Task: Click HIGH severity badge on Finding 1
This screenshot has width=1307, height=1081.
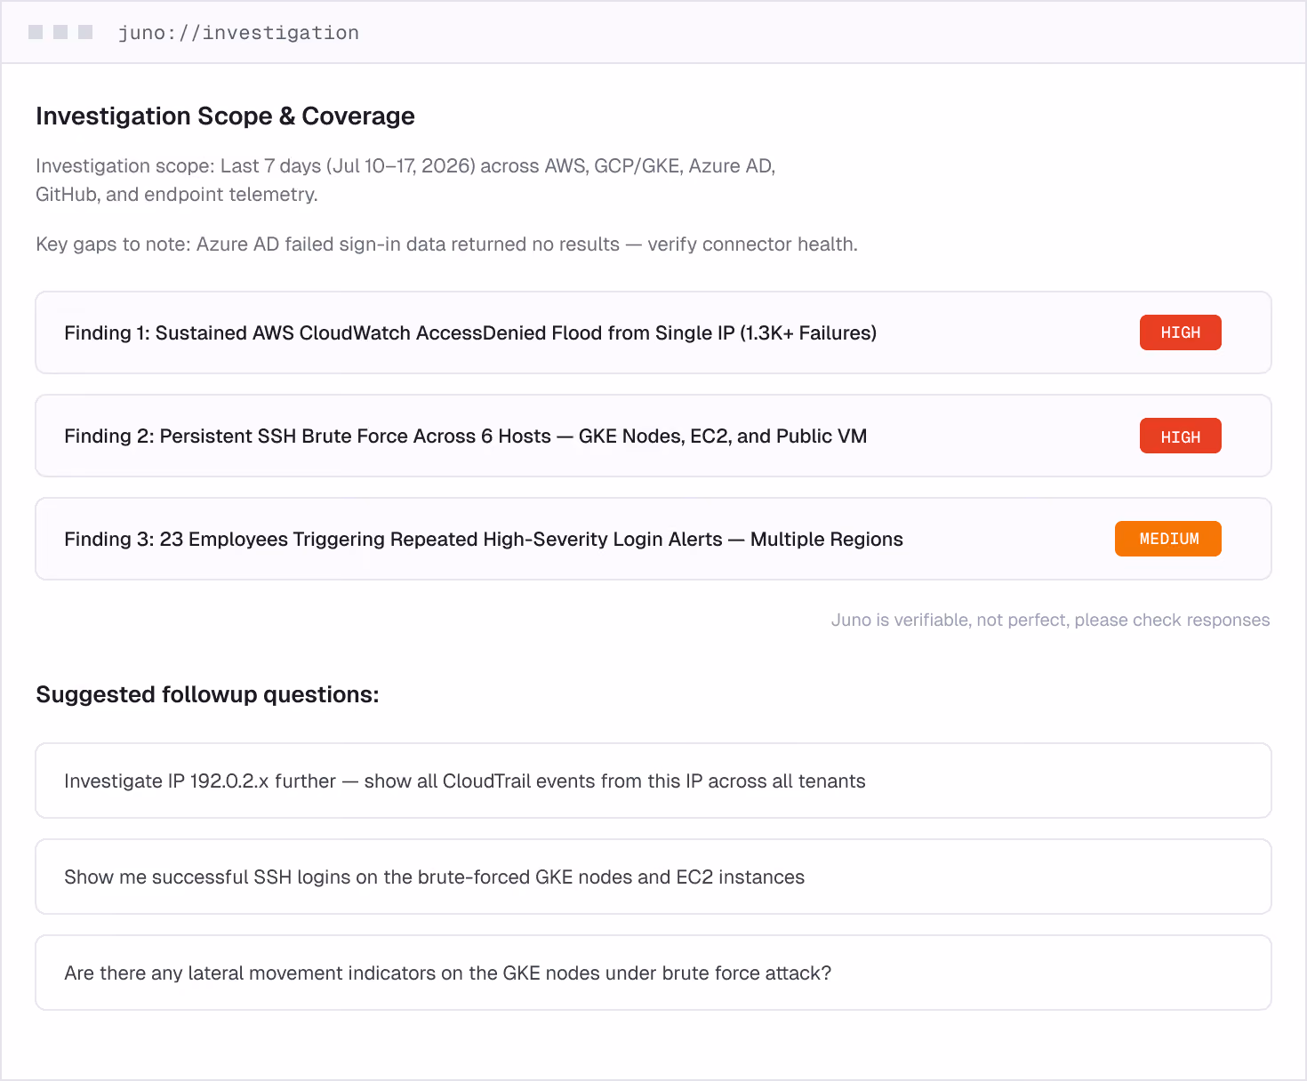Action: pyautogui.click(x=1180, y=332)
